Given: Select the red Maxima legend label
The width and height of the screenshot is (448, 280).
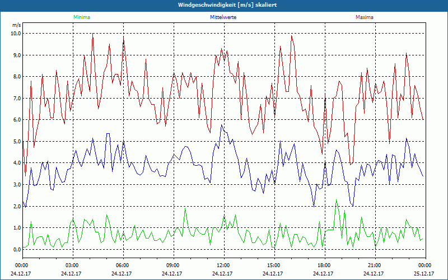Looking at the screenshot, I should point(364,17).
